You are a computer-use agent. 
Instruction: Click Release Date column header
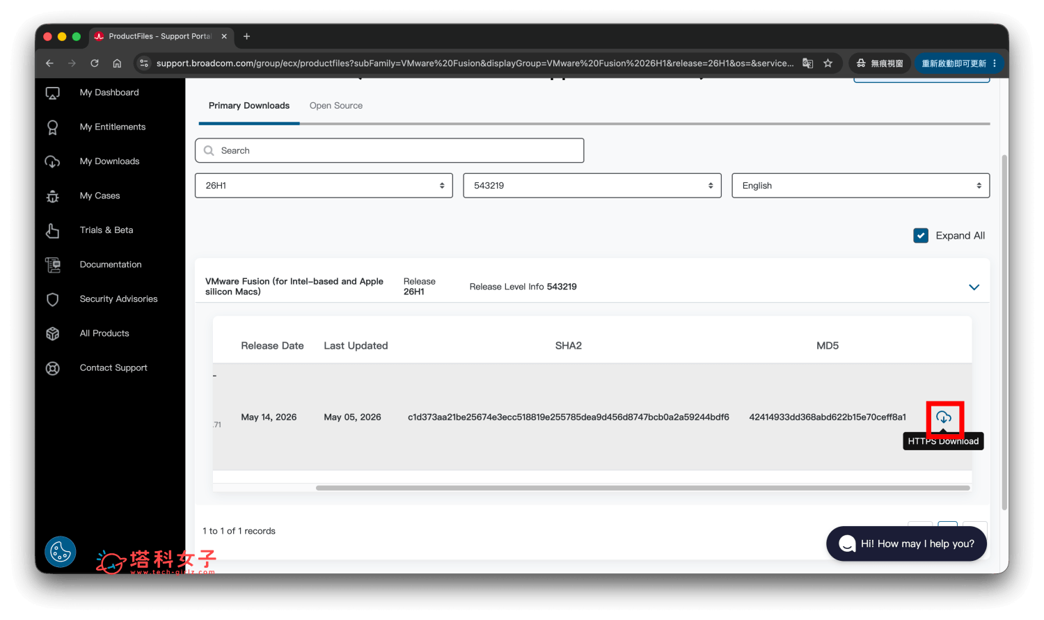coord(272,346)
